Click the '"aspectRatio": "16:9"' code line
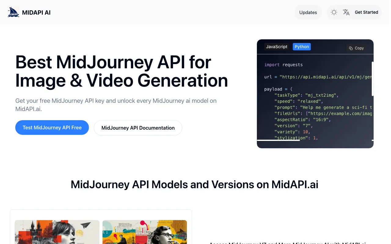This screenshot has height=244, width=391. (302, 120)
